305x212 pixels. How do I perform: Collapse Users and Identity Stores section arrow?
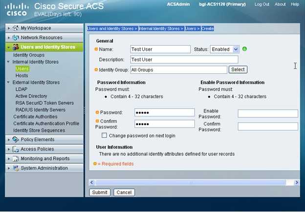pos(9,47)
